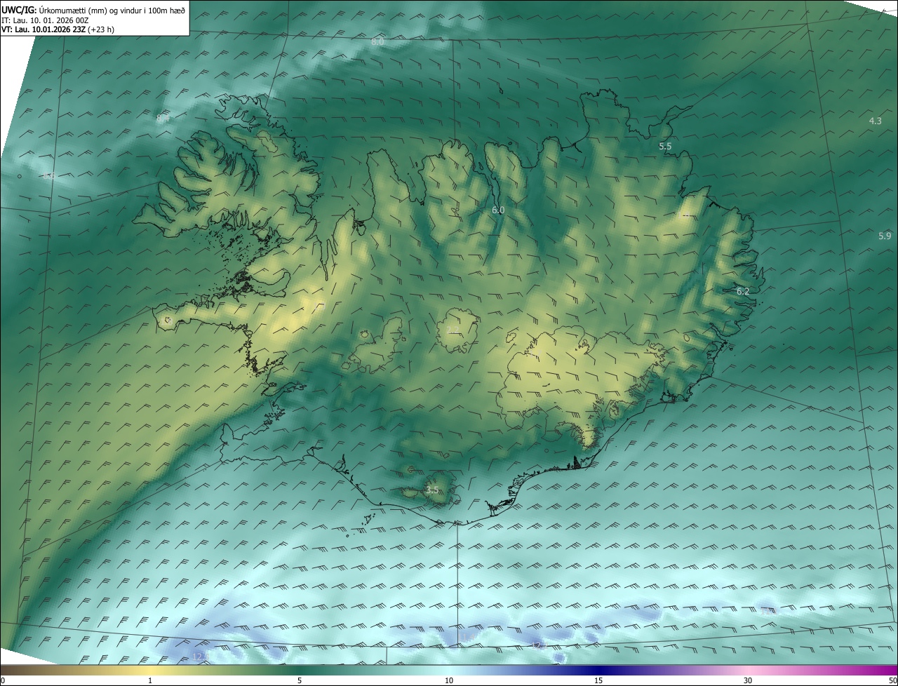Screen dimensions: 898x686
Task: Click the title text 'Úrkomumætti (mm) og vindur i 100m hæð'
Action: 112,11
